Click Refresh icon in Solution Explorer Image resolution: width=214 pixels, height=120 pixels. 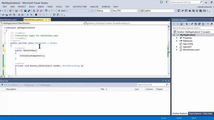[x=196, y=24]
